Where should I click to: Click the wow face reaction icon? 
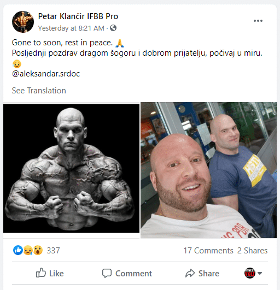38,250
